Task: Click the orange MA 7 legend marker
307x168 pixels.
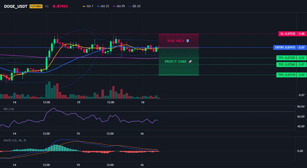Action: coord(84,6)
